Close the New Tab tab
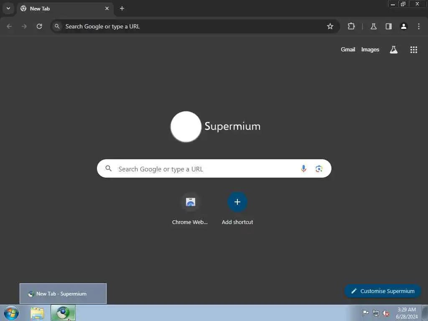The width and height of the screenshot is (428, 321). click(107, 8)
